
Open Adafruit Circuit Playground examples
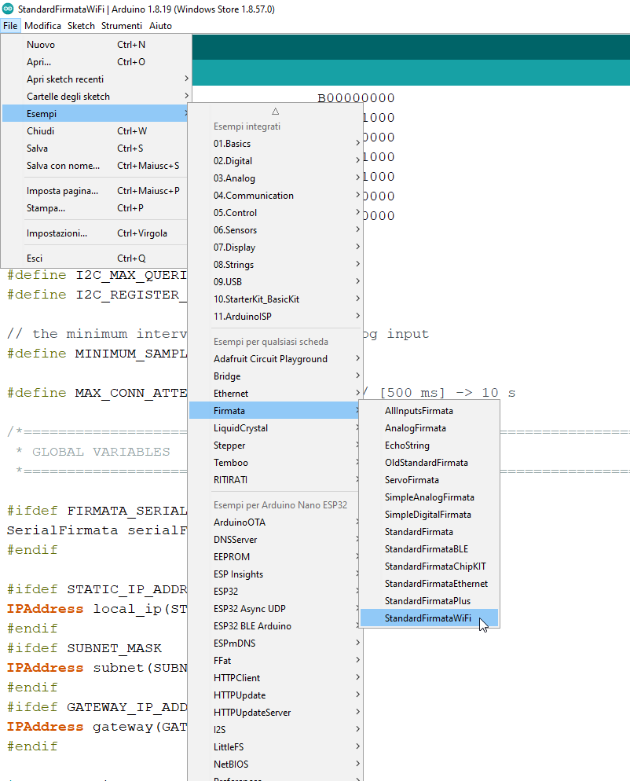[x=276, y=359]
